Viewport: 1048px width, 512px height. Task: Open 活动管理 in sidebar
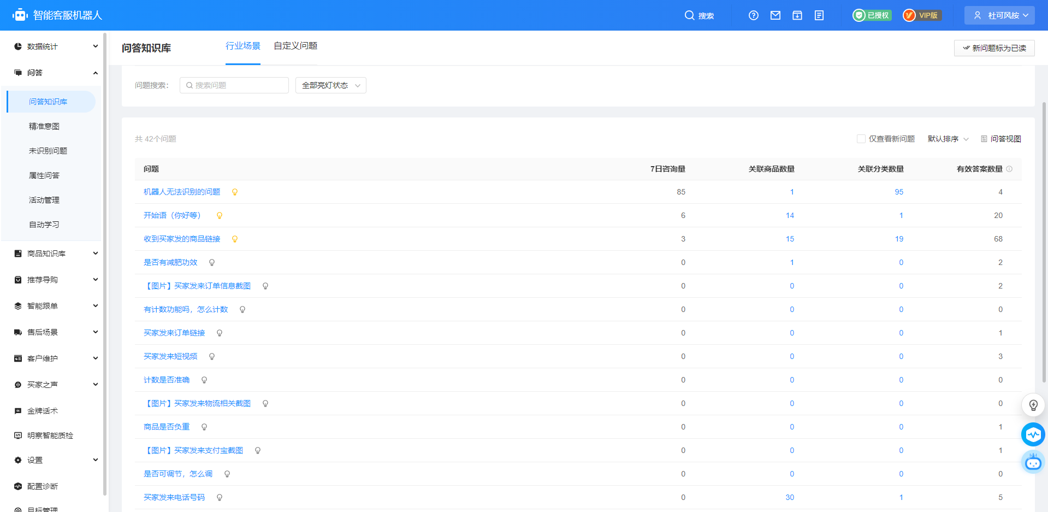[x=44, y=200]
